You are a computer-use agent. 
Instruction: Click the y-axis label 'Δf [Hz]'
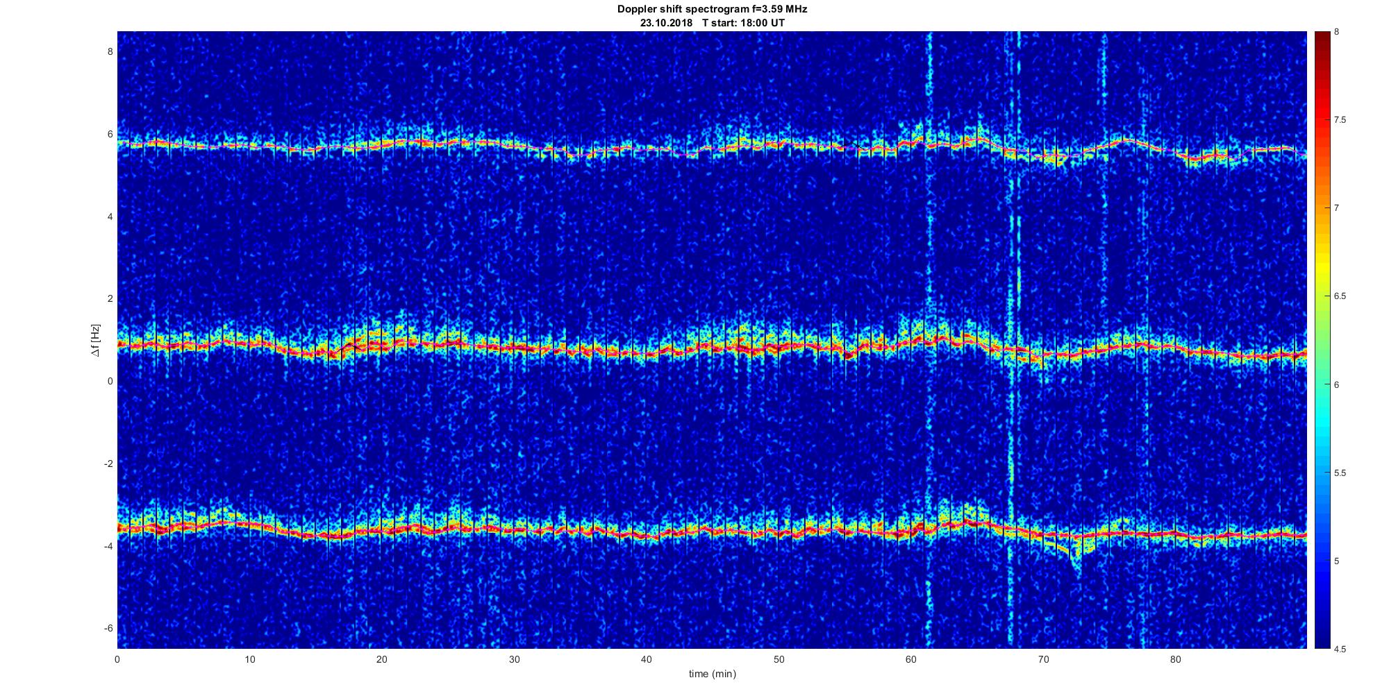pyautogui.click(x=96, y=340)
